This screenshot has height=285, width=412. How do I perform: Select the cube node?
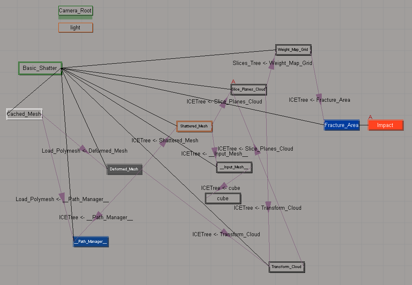223,199
